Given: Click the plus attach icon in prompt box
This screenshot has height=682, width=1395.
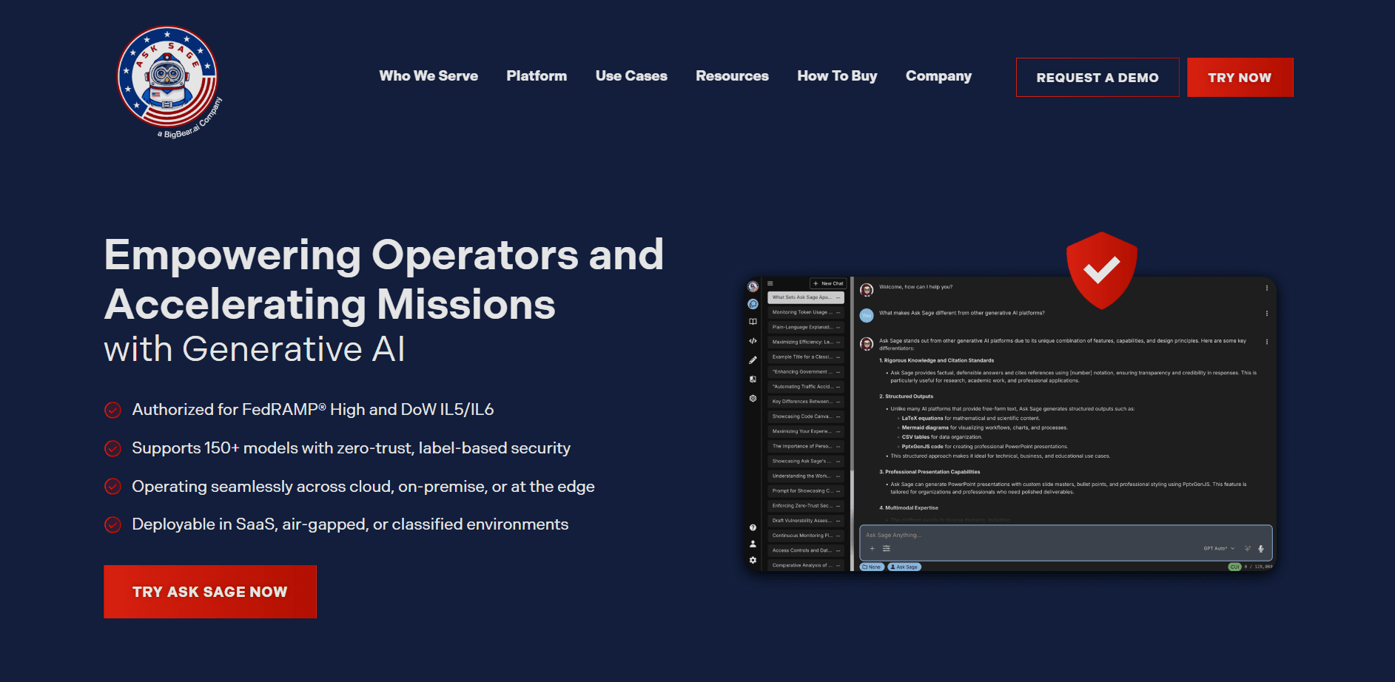Looking at the screenshot, I should click(873, 549).
